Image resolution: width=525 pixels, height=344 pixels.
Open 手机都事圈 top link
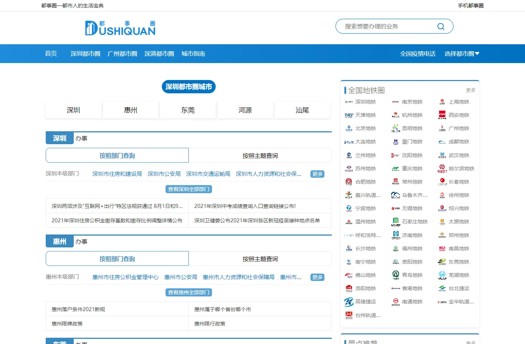[x=471, y=6]
